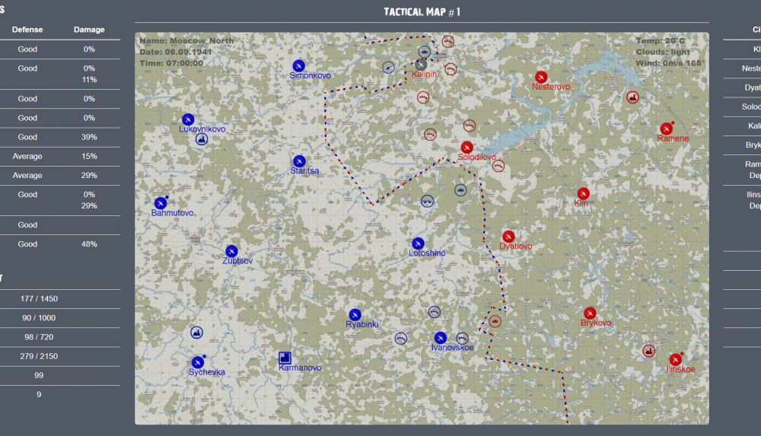Select the red Solodilovo airfield marker
Viewport: 761px width, 436px height.
tap(466, 147)
